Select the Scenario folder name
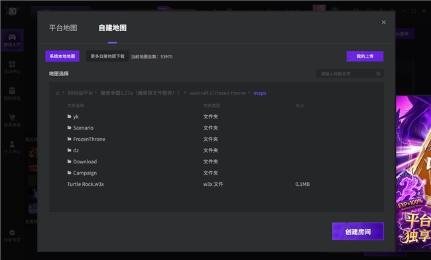The height and width of the screenshot is (260, 431). (x=84, y=128)
